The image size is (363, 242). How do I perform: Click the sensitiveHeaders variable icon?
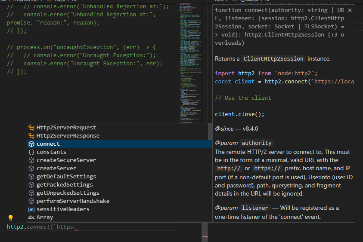point(31,209)
